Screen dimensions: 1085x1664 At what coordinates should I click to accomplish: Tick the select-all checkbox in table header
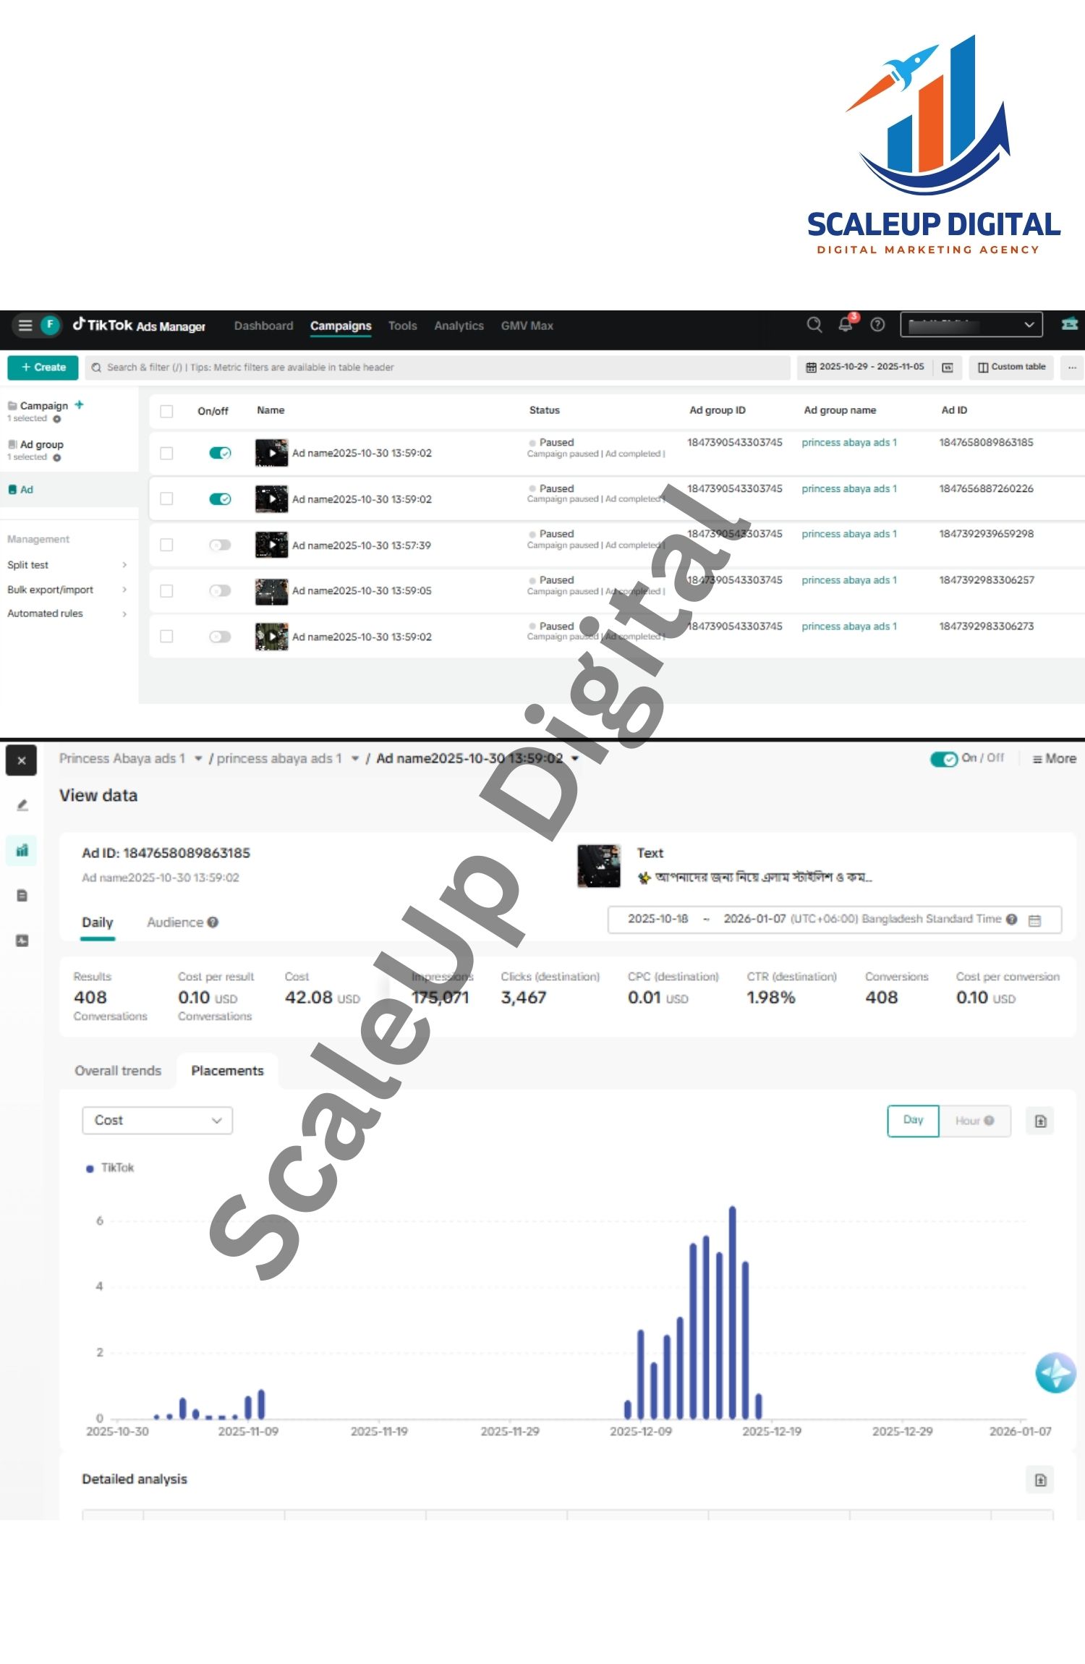(166, 411)
